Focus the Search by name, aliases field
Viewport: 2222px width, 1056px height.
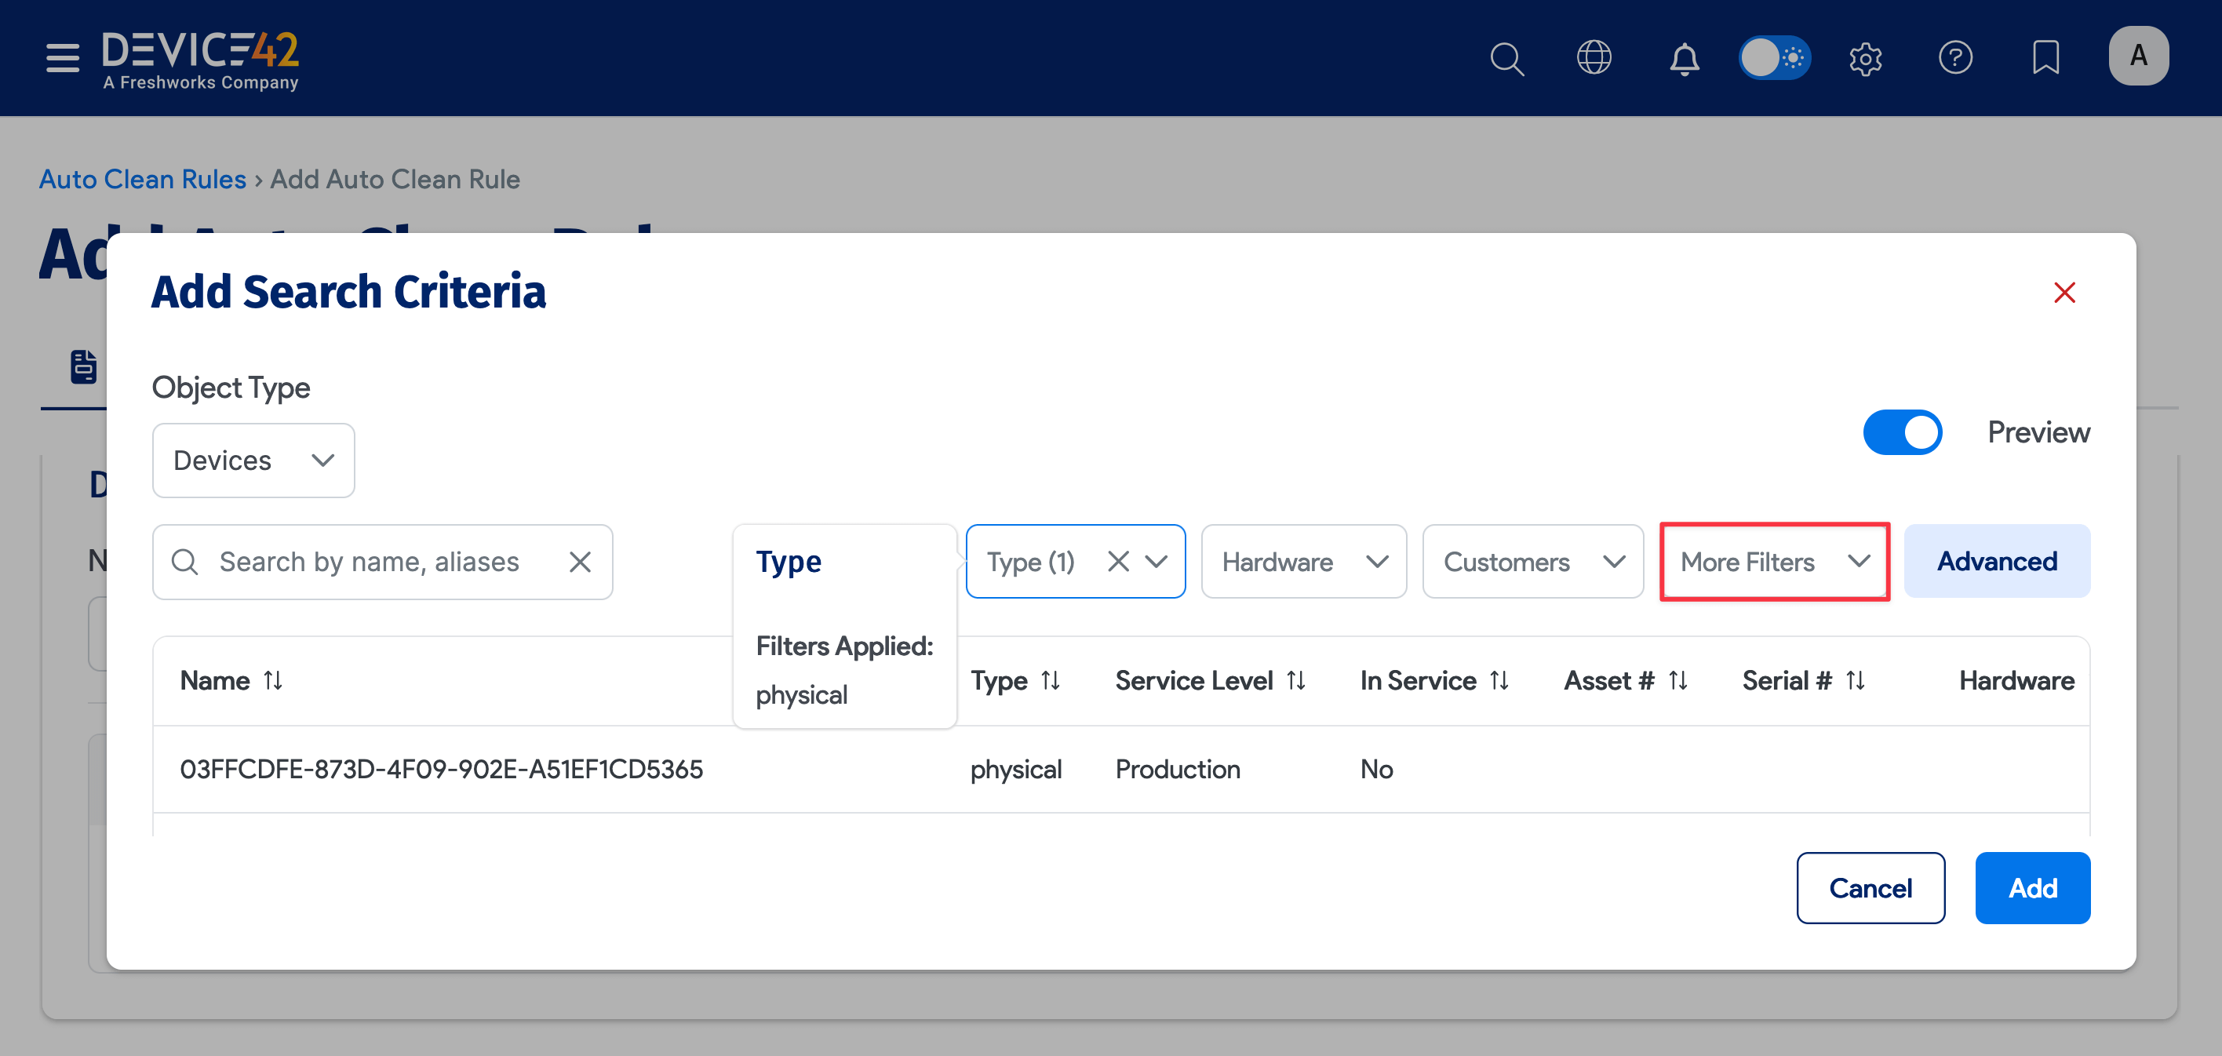[x=370, y=562]
